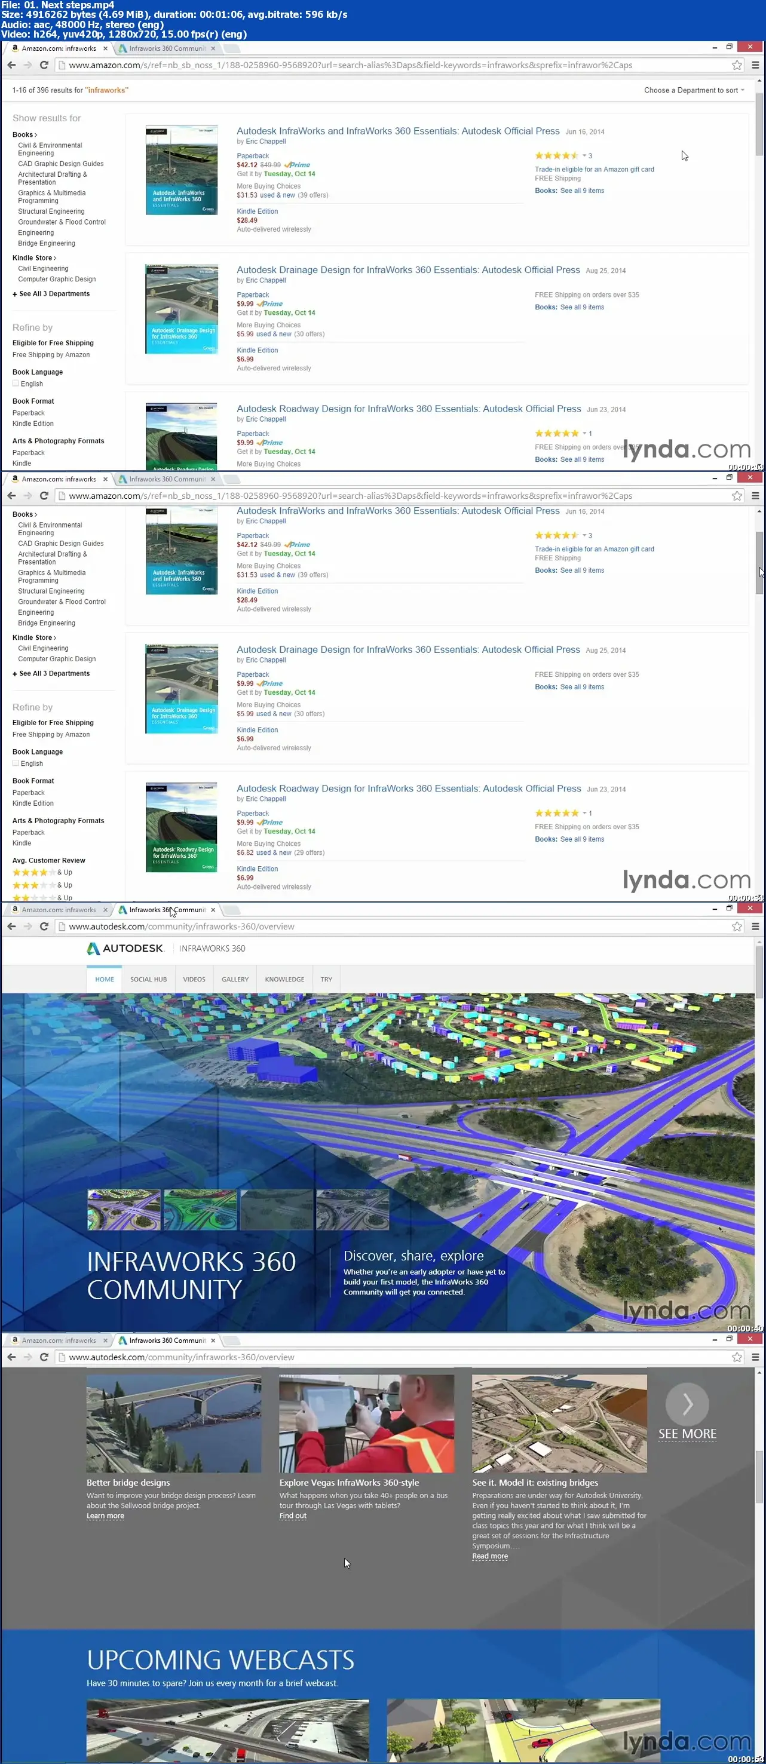Open the TRY tab
Screen dimensions: 766x1764
coord(326,979)
